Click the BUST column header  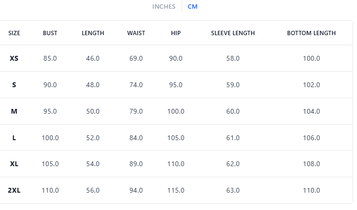coord(50,33)
